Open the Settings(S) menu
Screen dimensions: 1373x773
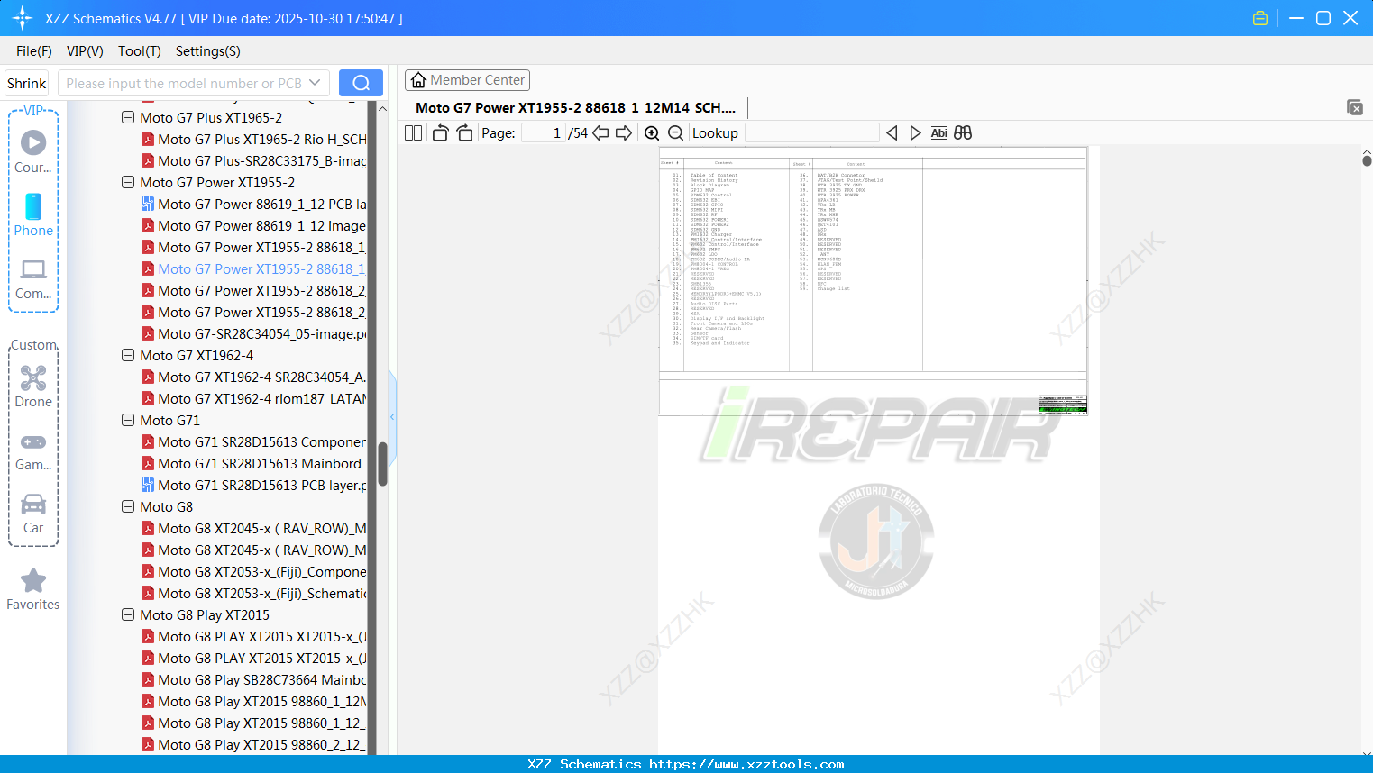coord(208,51)
